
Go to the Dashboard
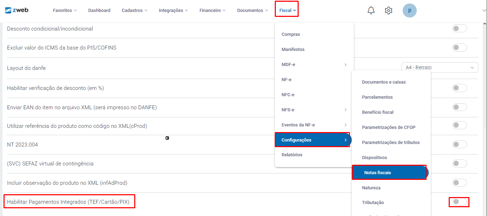tap(99, 11)
